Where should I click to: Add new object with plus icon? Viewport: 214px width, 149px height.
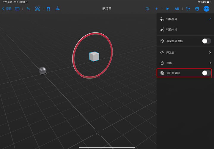157,9
